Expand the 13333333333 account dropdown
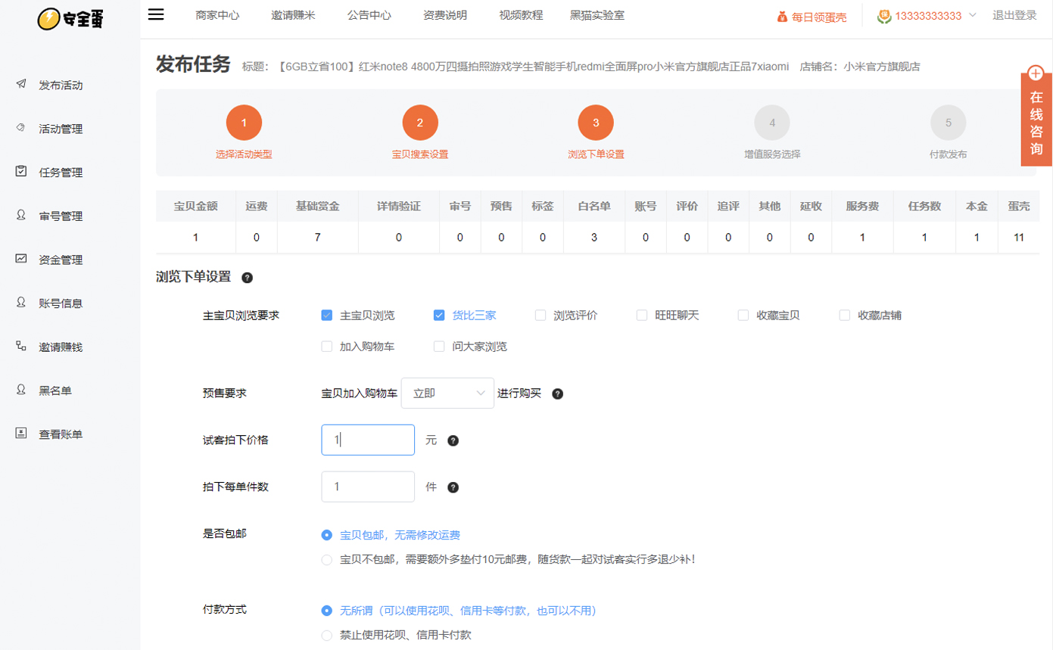This screenshot has height=650, width=1053. 972,15
